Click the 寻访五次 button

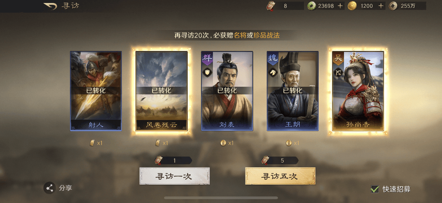[280, 176]
